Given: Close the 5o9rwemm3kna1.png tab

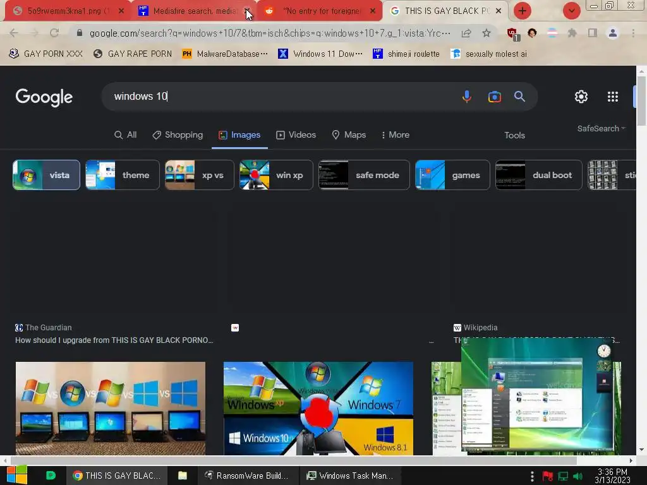Looking at the screenshot, I should (x=121, y=11).
